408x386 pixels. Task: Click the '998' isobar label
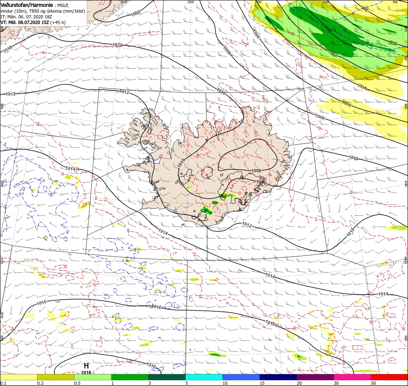coord(393,43)
